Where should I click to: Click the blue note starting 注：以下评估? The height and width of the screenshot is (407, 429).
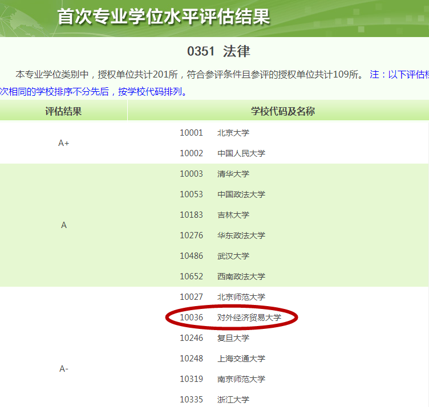click(x=399, y=74)
